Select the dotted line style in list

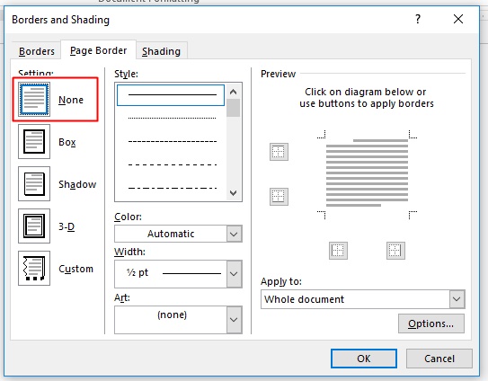tap(173, 119)
